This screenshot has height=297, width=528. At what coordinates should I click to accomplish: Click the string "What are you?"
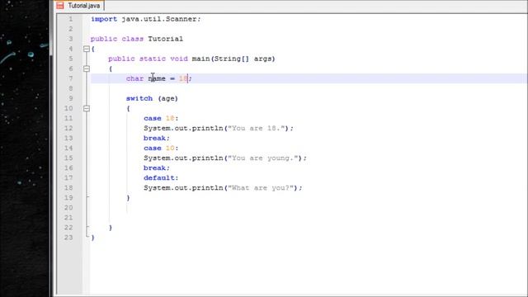tap(261, 188)
